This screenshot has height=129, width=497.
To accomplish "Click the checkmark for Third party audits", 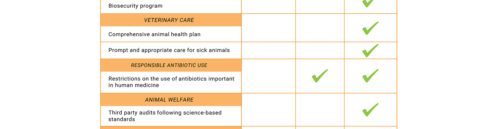I will point(370,110).
